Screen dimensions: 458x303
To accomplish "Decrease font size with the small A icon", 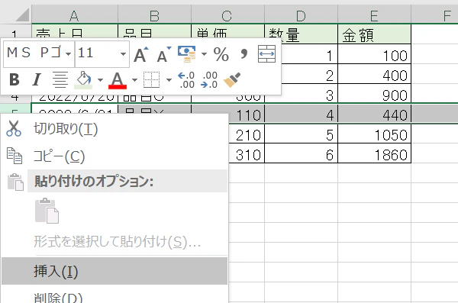I will (x=163, y=54).
